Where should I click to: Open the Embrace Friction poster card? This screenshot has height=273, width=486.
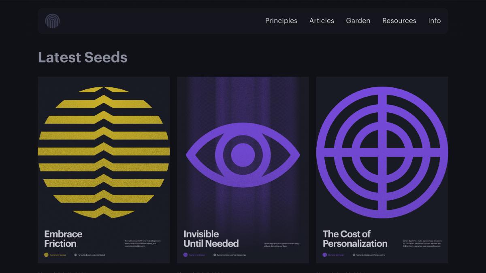click(103, 170)
